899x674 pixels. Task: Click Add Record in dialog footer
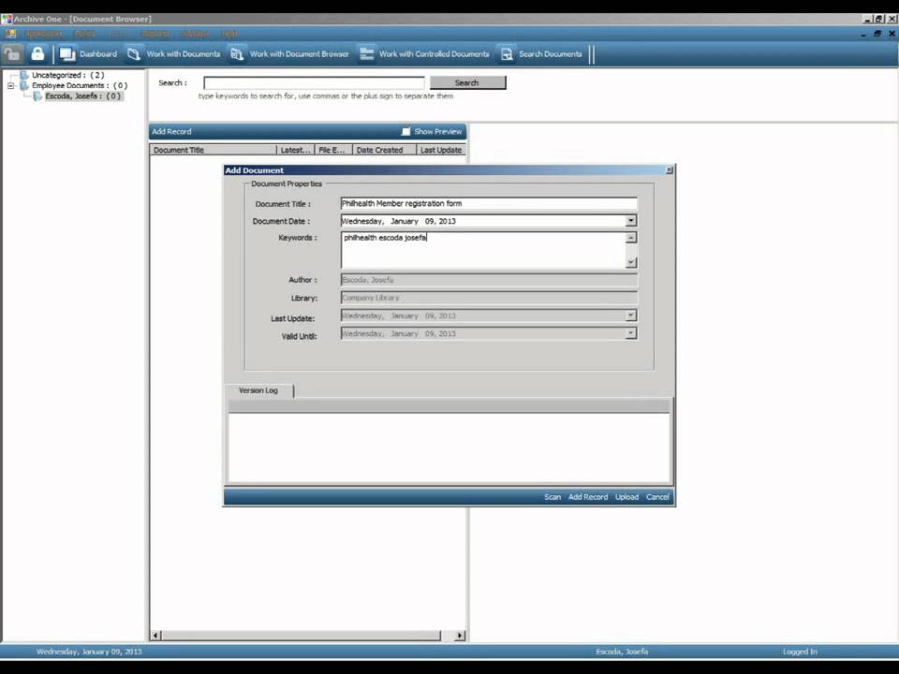point(588,497)
